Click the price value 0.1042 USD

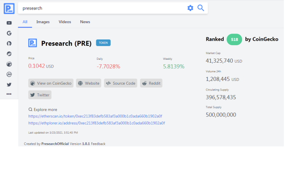[x=41, y=66]
